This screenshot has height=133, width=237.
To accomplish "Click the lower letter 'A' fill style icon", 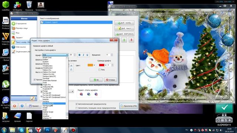I will point(71,69).
